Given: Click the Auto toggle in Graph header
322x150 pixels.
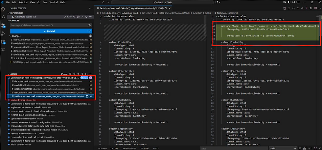Looking at the screenshot, I should (x=65, y=74).
